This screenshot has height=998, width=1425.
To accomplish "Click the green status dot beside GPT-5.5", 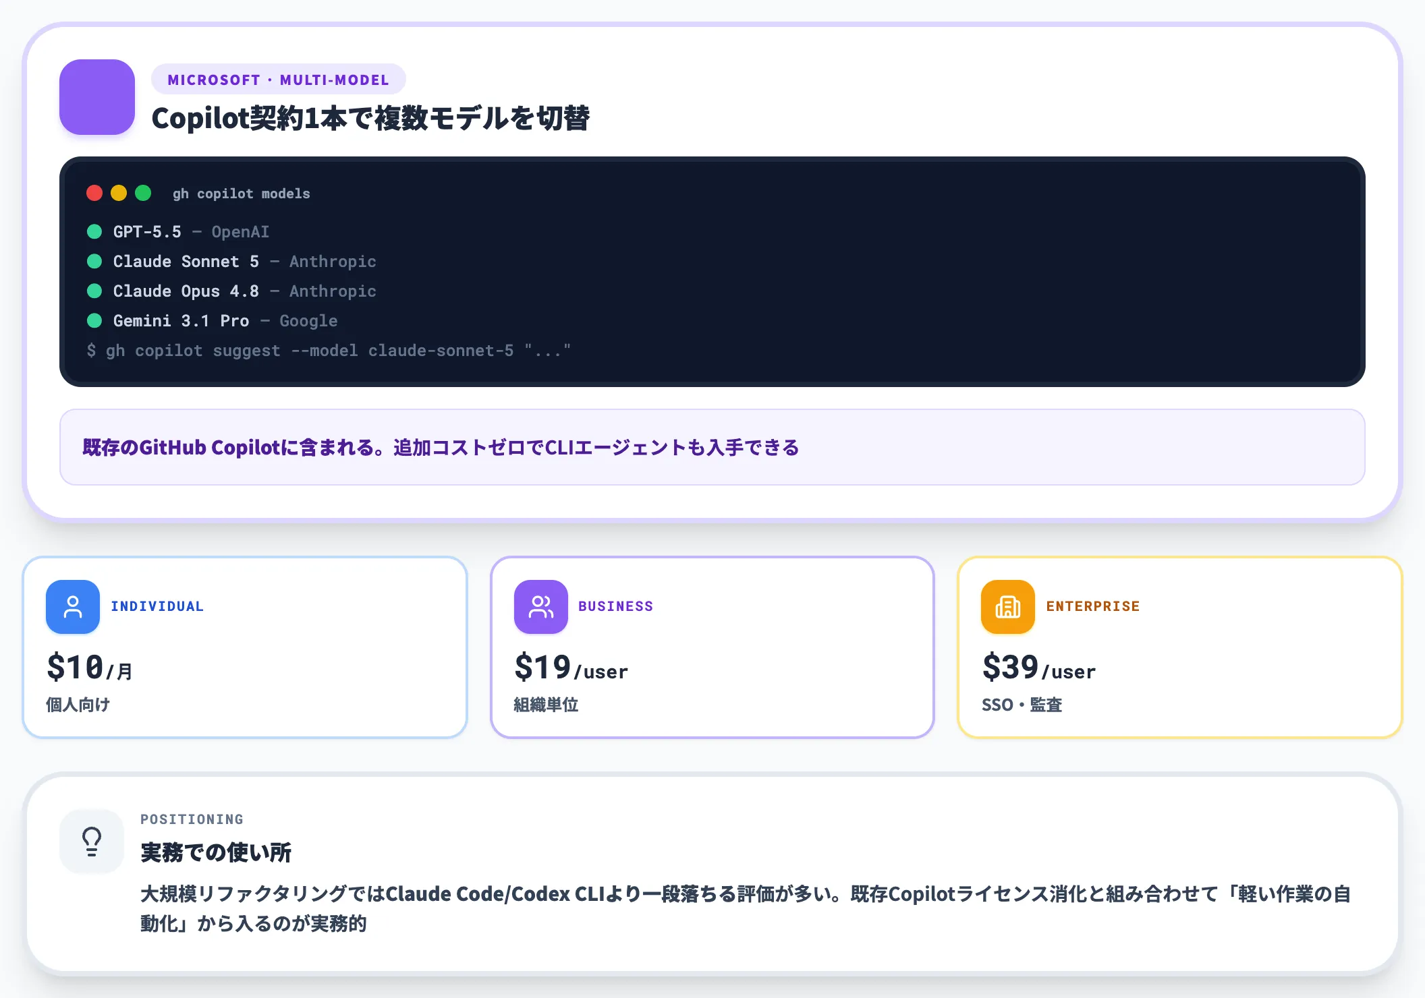I will [x=94, y=232].
